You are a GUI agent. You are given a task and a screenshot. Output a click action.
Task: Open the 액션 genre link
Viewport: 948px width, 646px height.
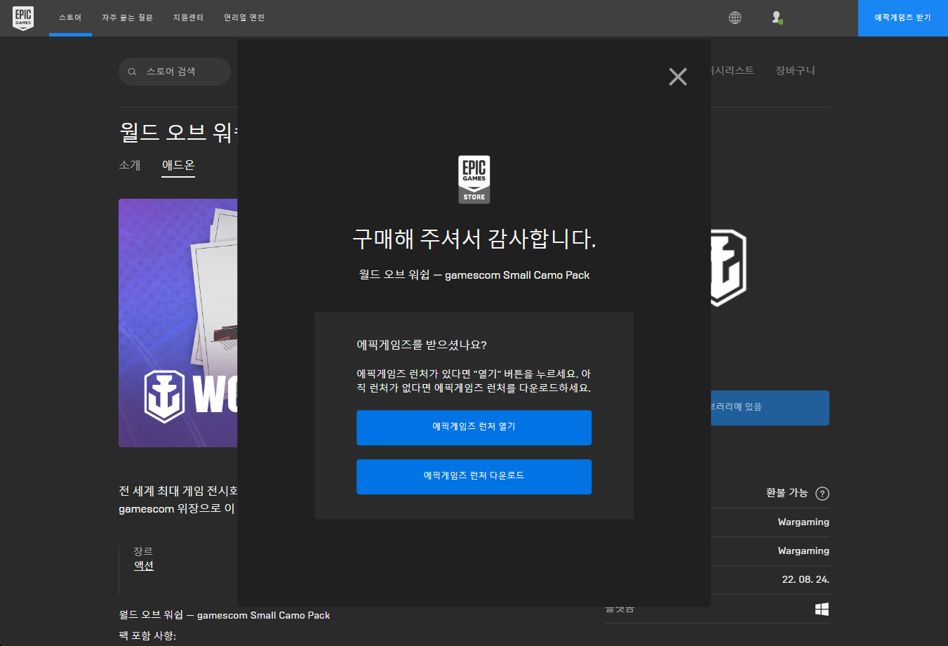144,565
